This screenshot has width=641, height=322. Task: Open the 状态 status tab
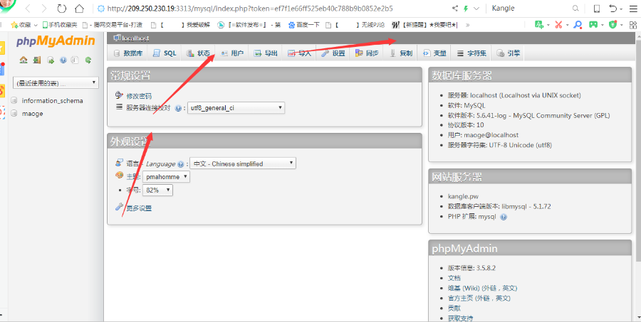tap(198, 53)
